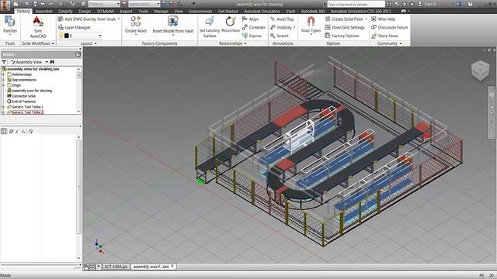Click Add DWG Overlay from Vault

click(x=87, y=19)
